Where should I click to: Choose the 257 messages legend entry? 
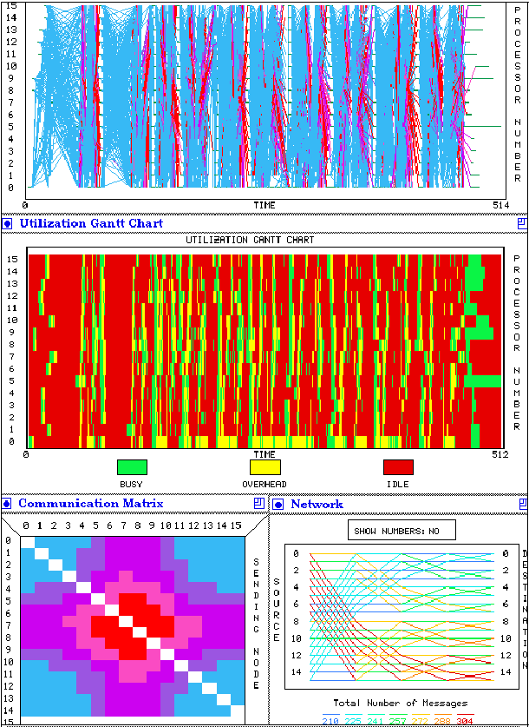pos(398,719)
